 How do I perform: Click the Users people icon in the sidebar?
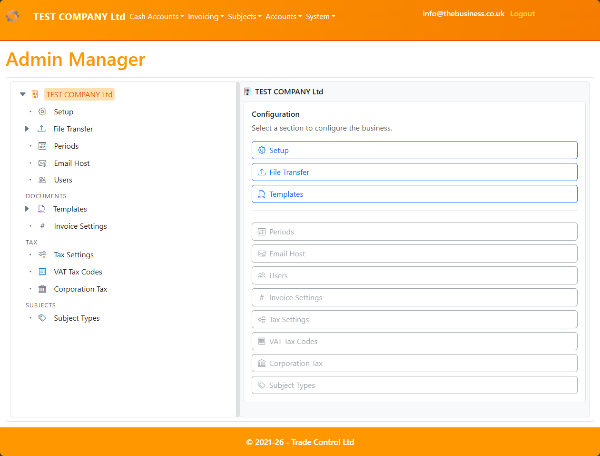tap(42, 180)
